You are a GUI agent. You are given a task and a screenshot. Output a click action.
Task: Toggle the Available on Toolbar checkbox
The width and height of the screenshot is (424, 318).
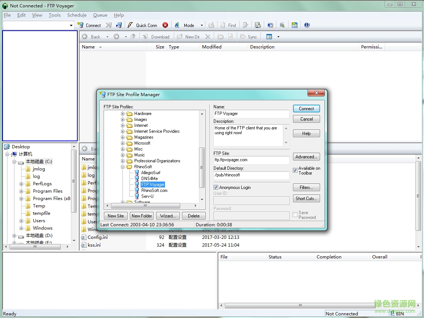click(x=295, y=170)
